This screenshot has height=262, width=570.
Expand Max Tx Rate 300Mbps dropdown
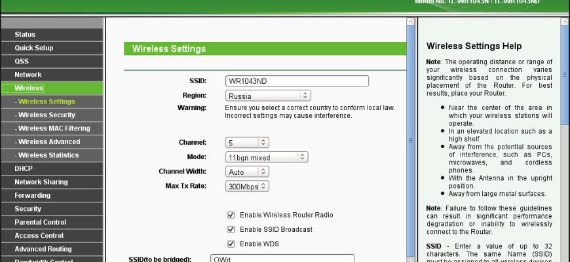pyautogui.click(x=246, y=186)
